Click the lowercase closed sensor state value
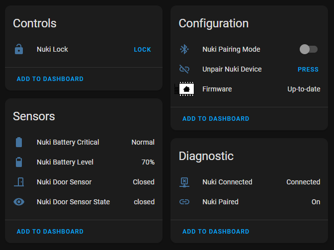The height and width of the screenshot is (250, 334). click(x=144, y=202)
